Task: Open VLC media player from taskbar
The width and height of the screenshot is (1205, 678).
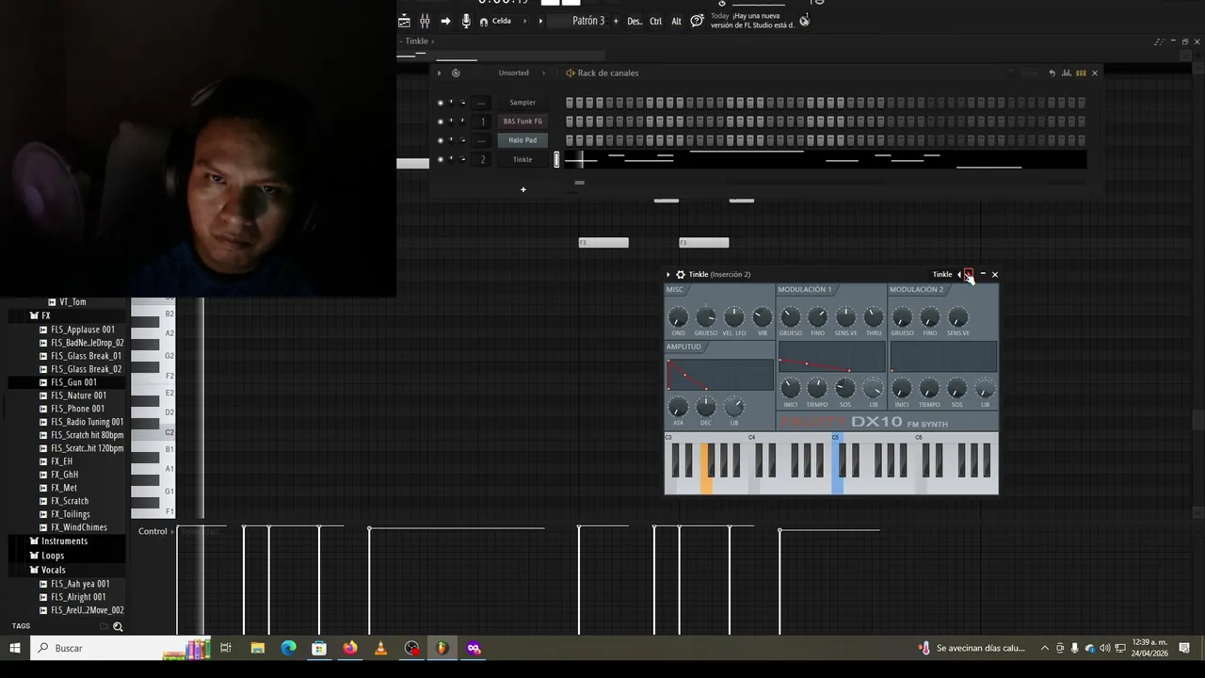Action: (x=380, y=648)
